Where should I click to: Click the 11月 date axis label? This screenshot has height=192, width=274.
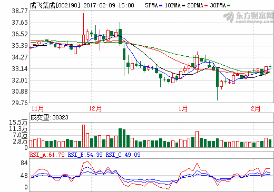point(37,108)
